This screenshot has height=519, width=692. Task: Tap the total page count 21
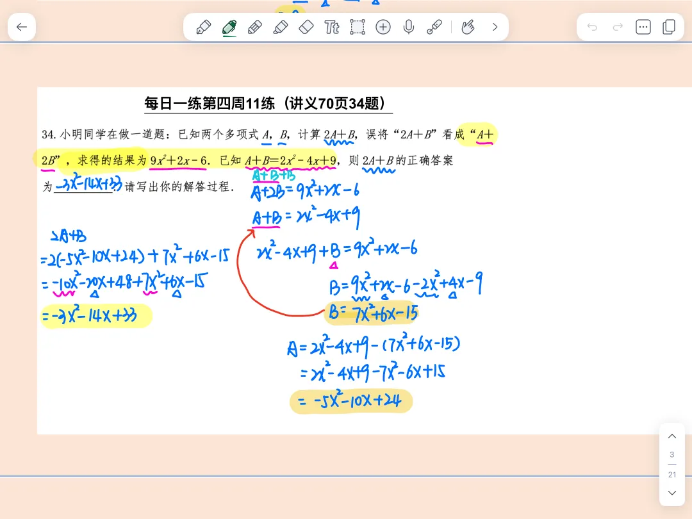click(x=672, y=475)
